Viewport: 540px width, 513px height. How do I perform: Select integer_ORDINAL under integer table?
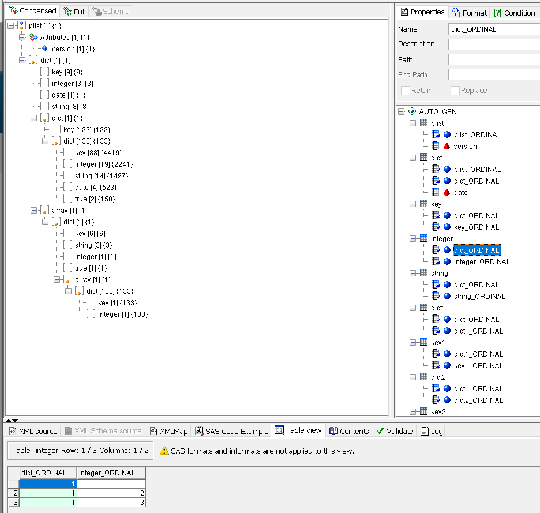pos(482,261)
